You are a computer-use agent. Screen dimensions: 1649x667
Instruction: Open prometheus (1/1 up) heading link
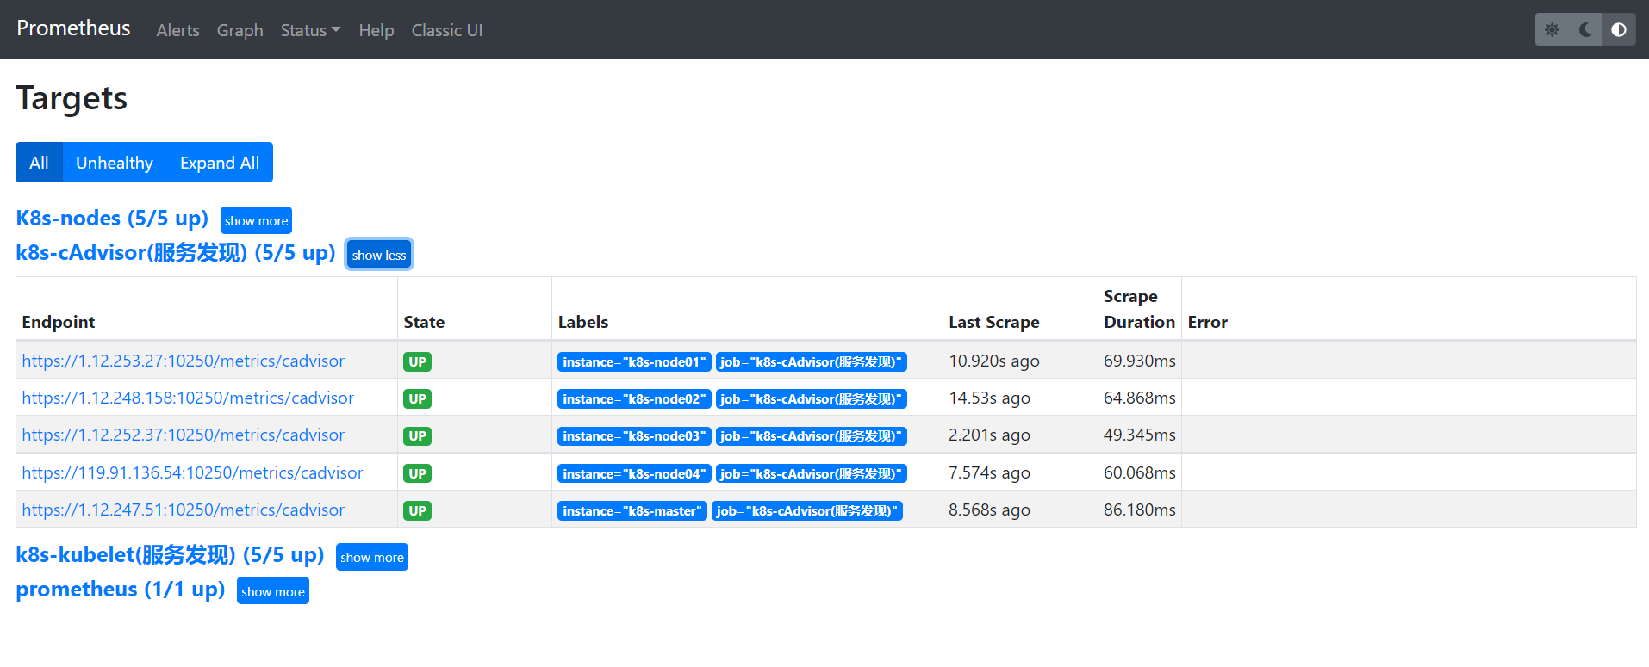[121, 590]
